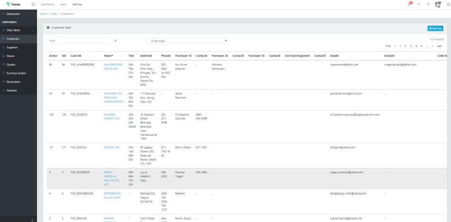
Task: Click the notifications bell icon
Action: pyautogui.click(x=409, y=4)
